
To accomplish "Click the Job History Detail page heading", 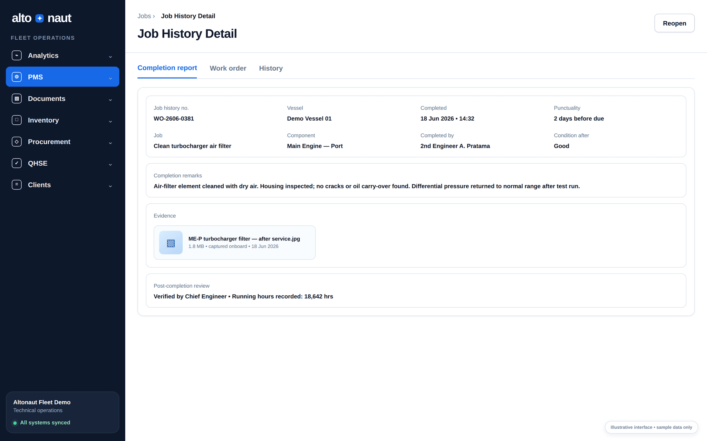I will pyautogui.click(x=187, y=34).
